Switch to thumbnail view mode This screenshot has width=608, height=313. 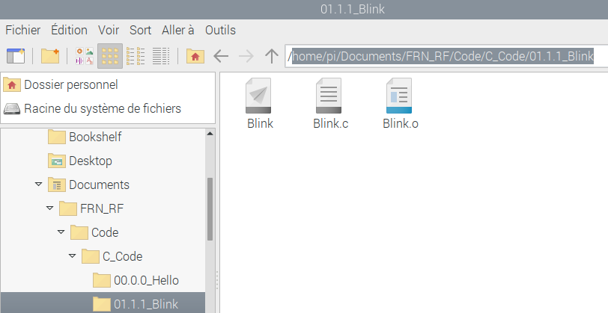coord(85,56)
